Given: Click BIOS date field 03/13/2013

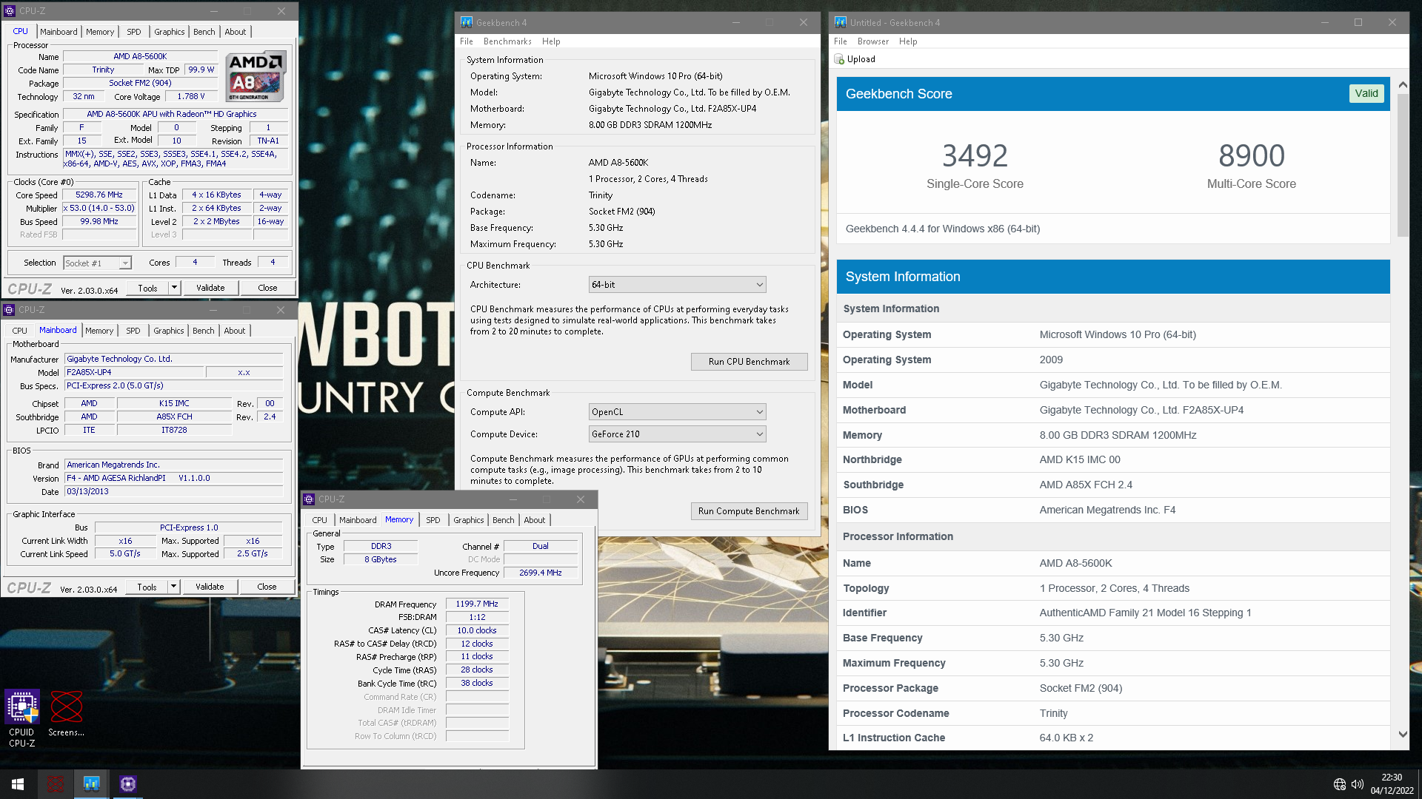Looking at the screenshot, I should point(173,492).
